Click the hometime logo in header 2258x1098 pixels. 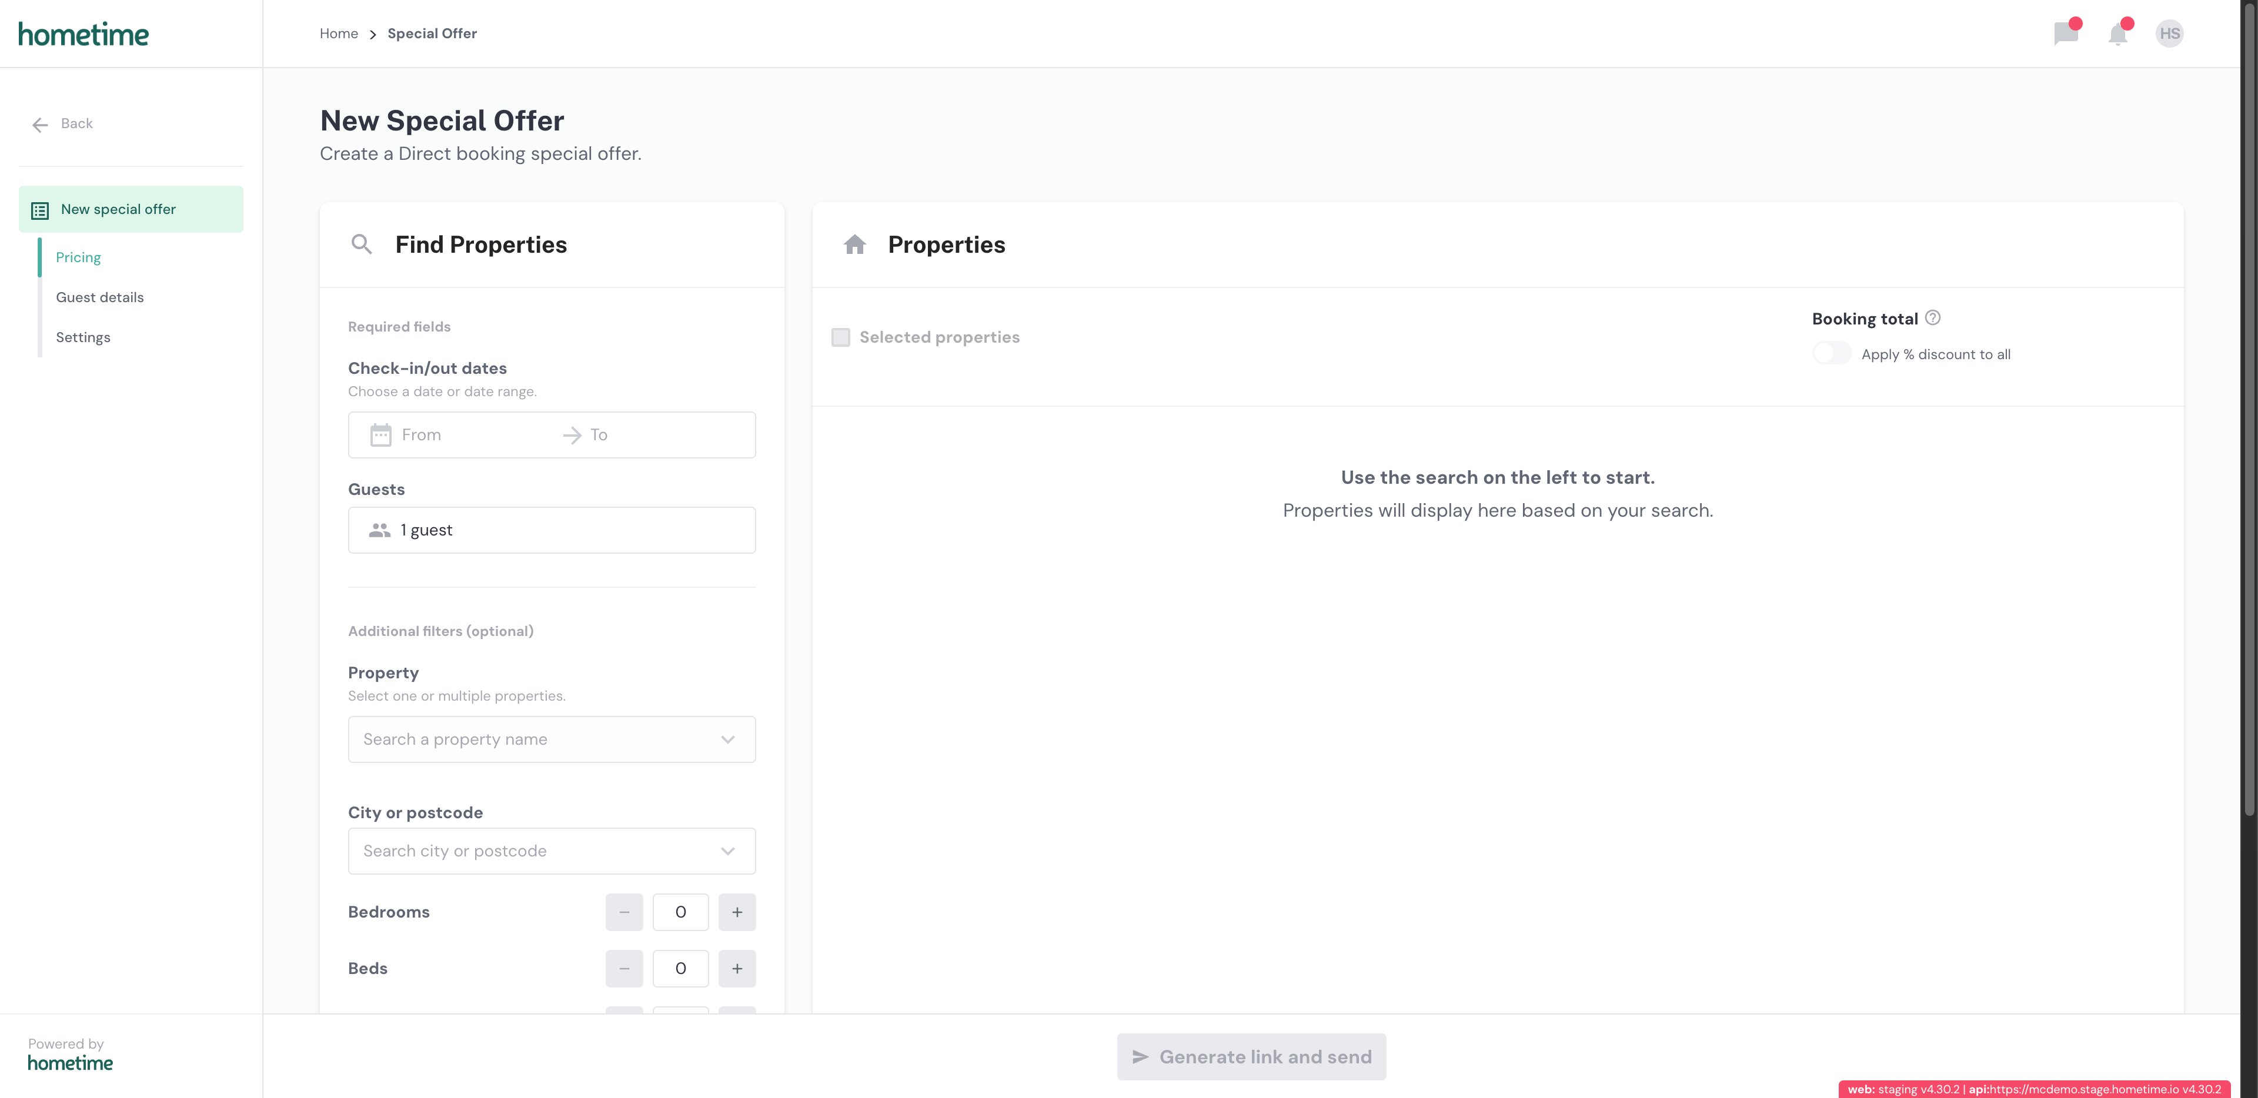pos(83,34)
